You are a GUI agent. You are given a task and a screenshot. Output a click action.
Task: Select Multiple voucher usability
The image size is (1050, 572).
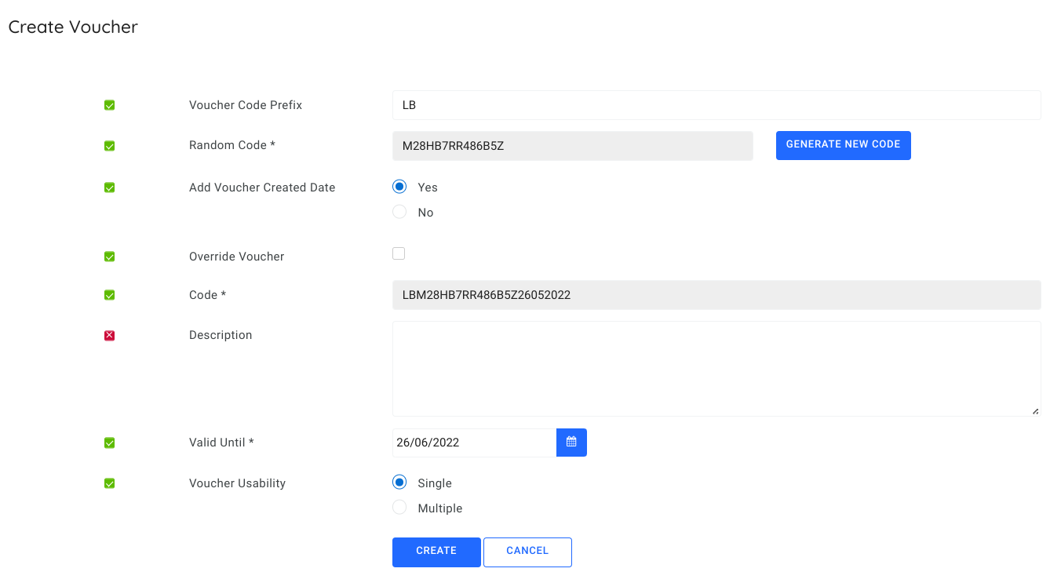click(399, 507)
